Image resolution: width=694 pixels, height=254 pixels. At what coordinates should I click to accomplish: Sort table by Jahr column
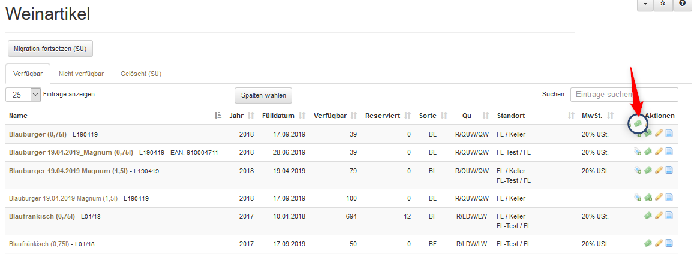251,116
